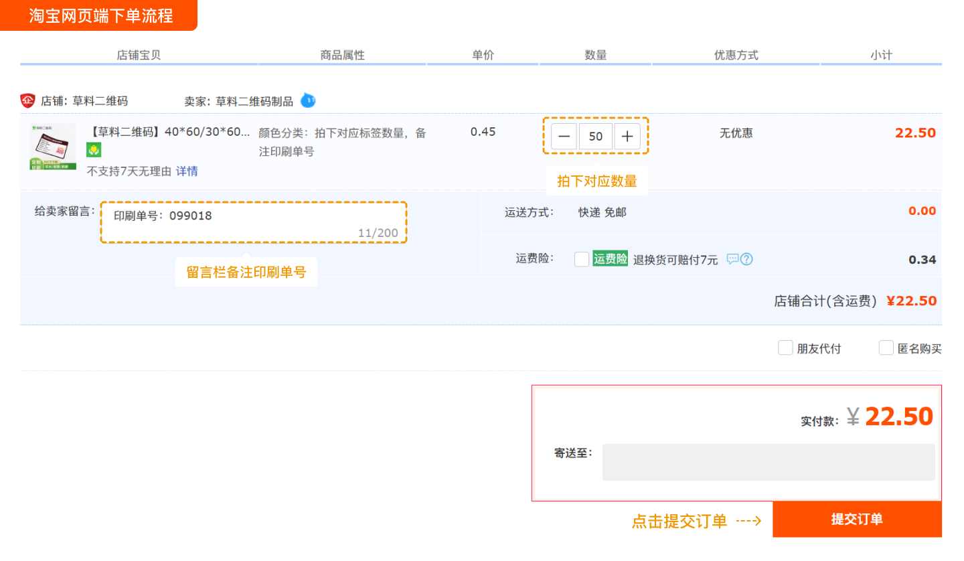This screenshot has width=964, height=561.
Task: Check the 朋友代付 pay-by-friend option
Action: (x=785, y=347)
